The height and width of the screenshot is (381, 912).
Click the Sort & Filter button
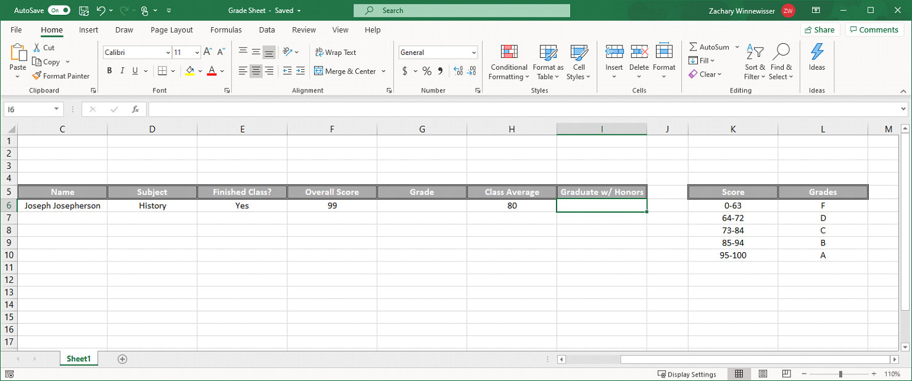755,62
